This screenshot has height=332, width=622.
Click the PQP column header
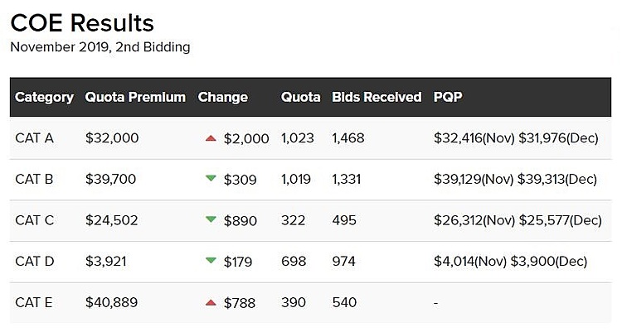448,97
